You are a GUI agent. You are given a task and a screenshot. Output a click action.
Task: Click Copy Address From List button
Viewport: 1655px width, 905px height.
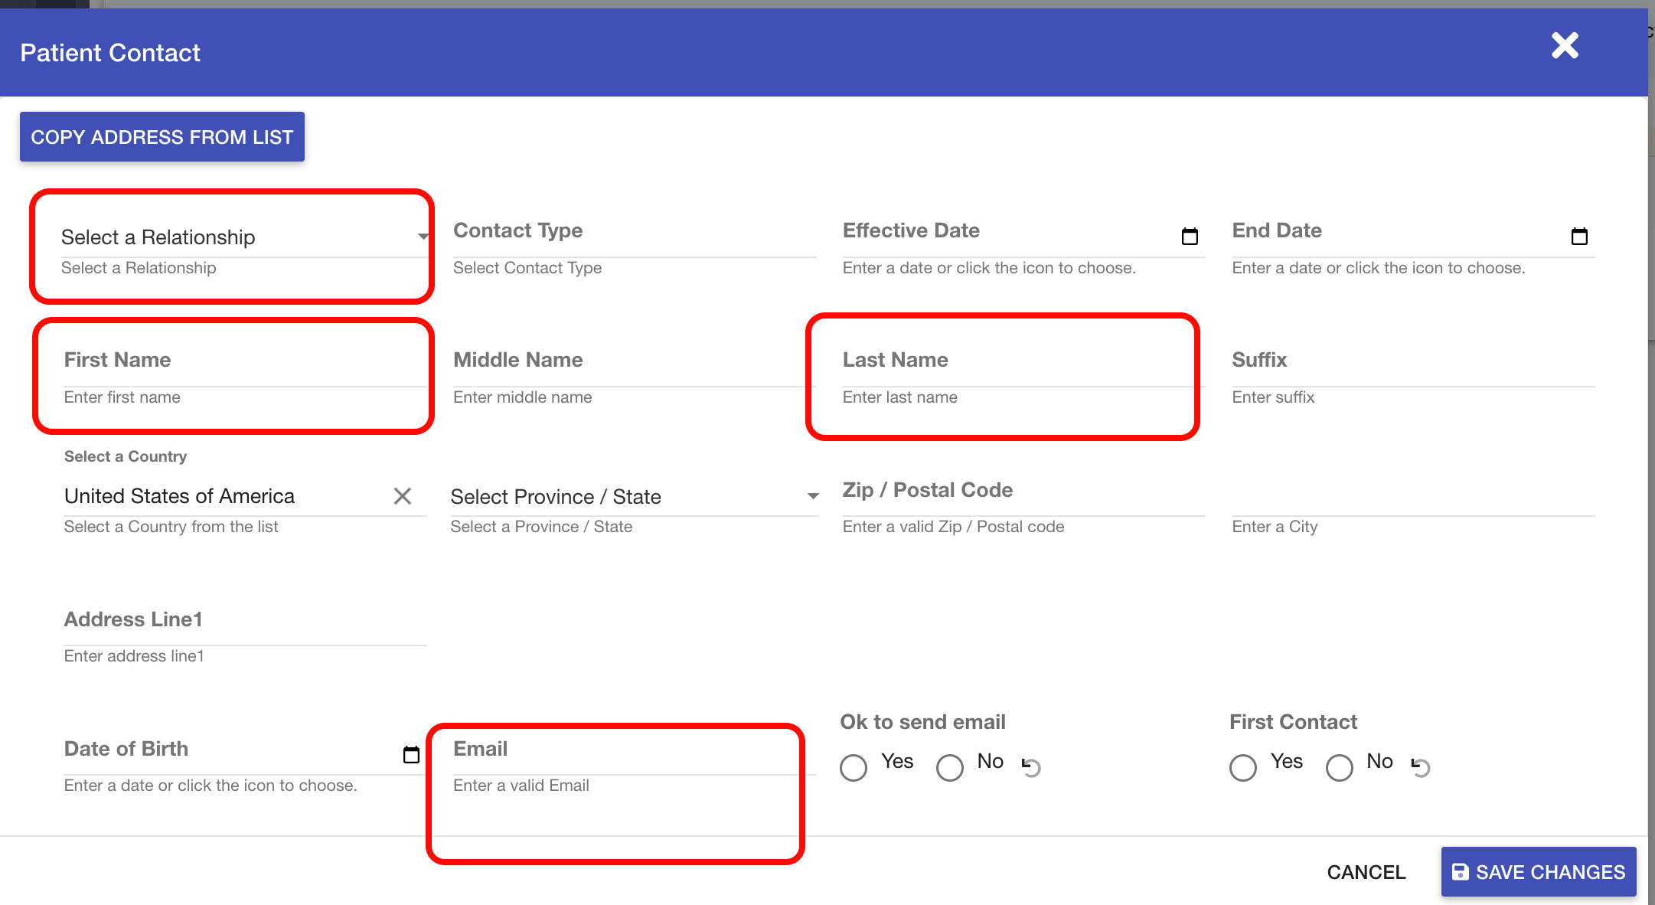[162, 137]
